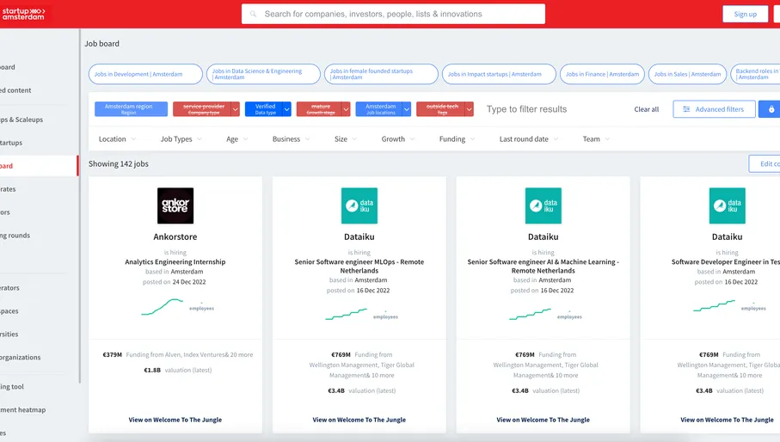The height and width of the screenshot is (442, 780).
Task: Click the Dataiku logo on MLOps job card
Action: coord(359,206)
